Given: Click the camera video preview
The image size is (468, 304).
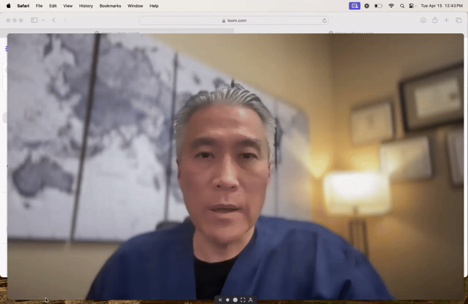Looking at the screenshot, I should [235, 166].
